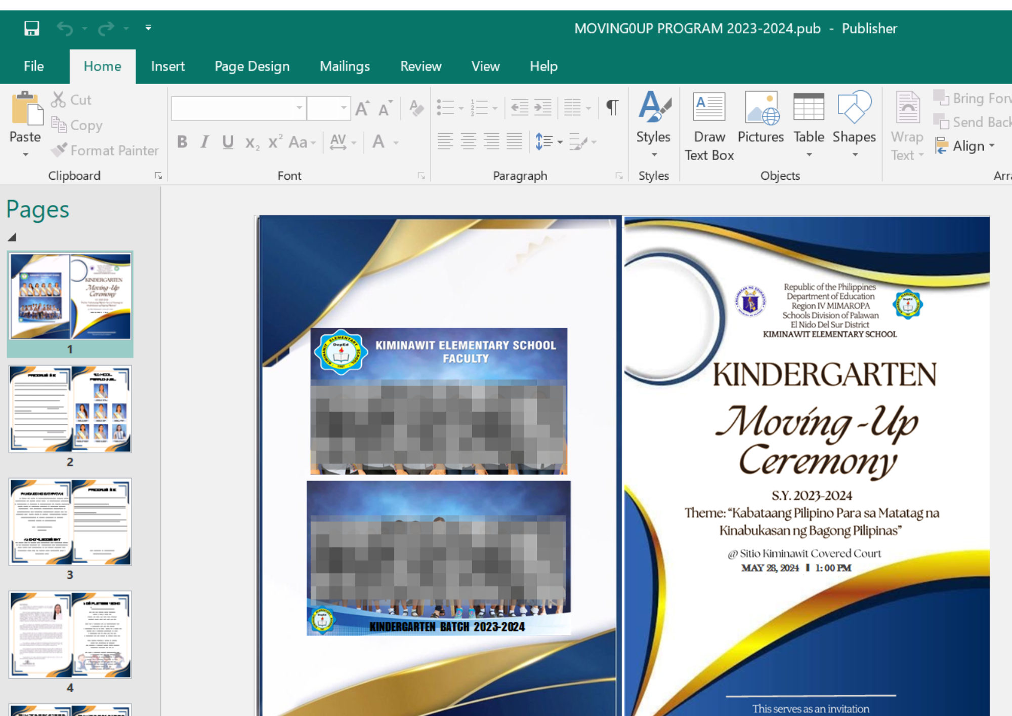Open the Paragraph dialog launcher
Viewport: 1012px width, 716px height.
619,176
